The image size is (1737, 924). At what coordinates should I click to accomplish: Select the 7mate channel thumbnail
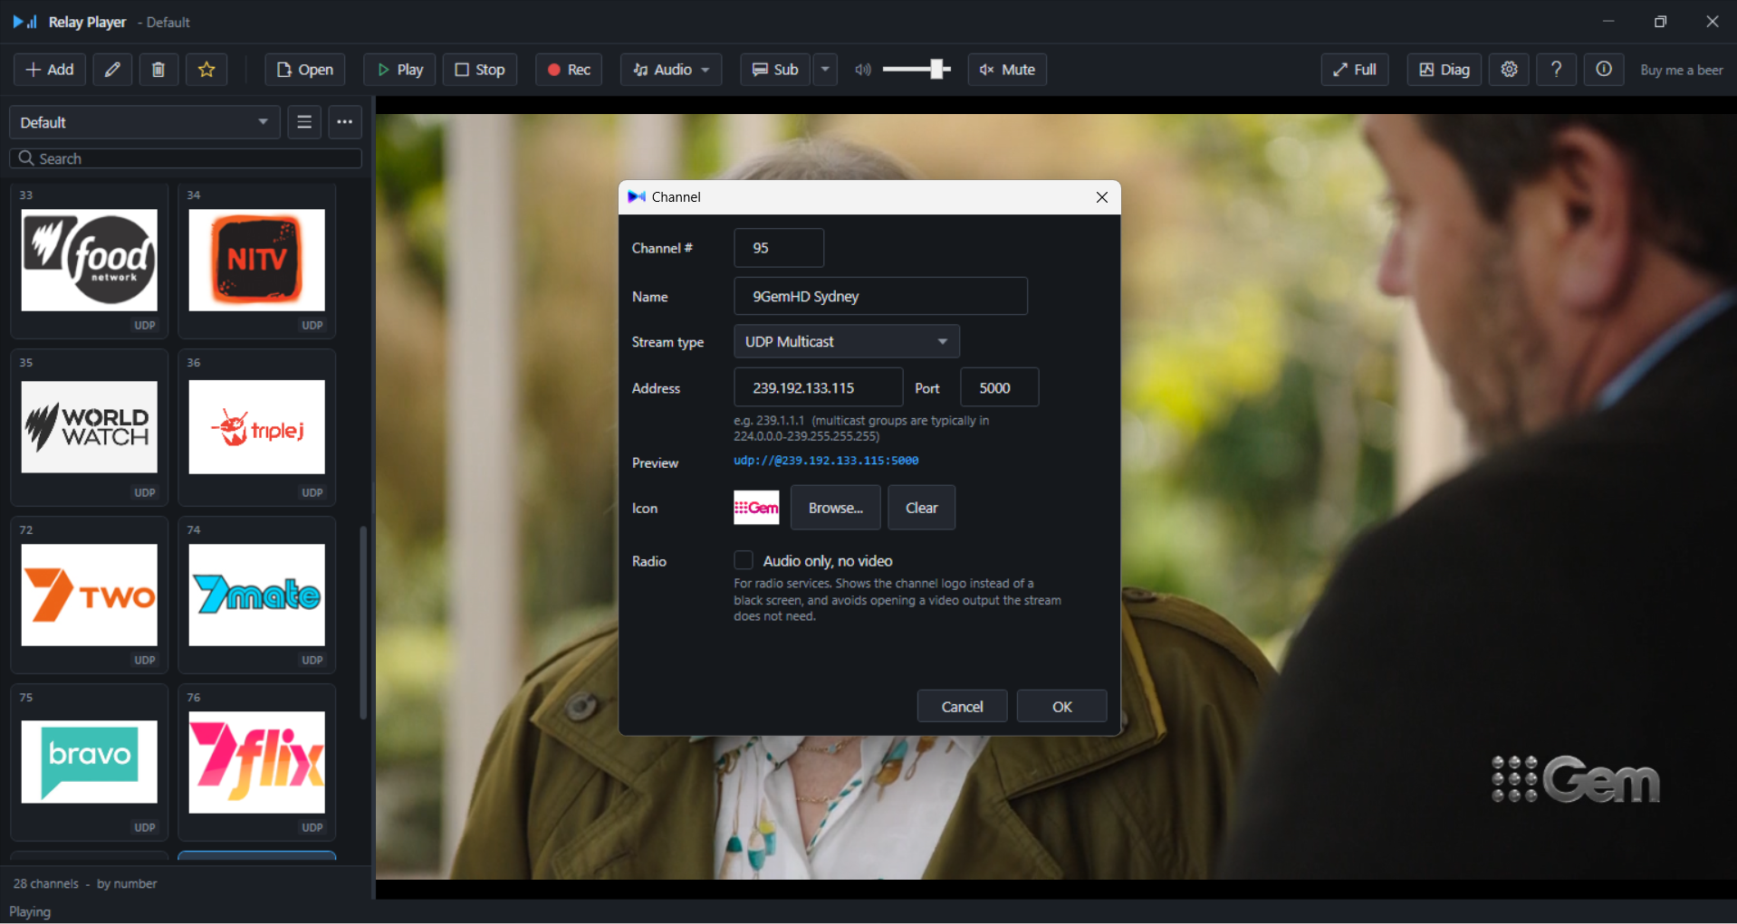pyautogui.click(x=257, y=595)
